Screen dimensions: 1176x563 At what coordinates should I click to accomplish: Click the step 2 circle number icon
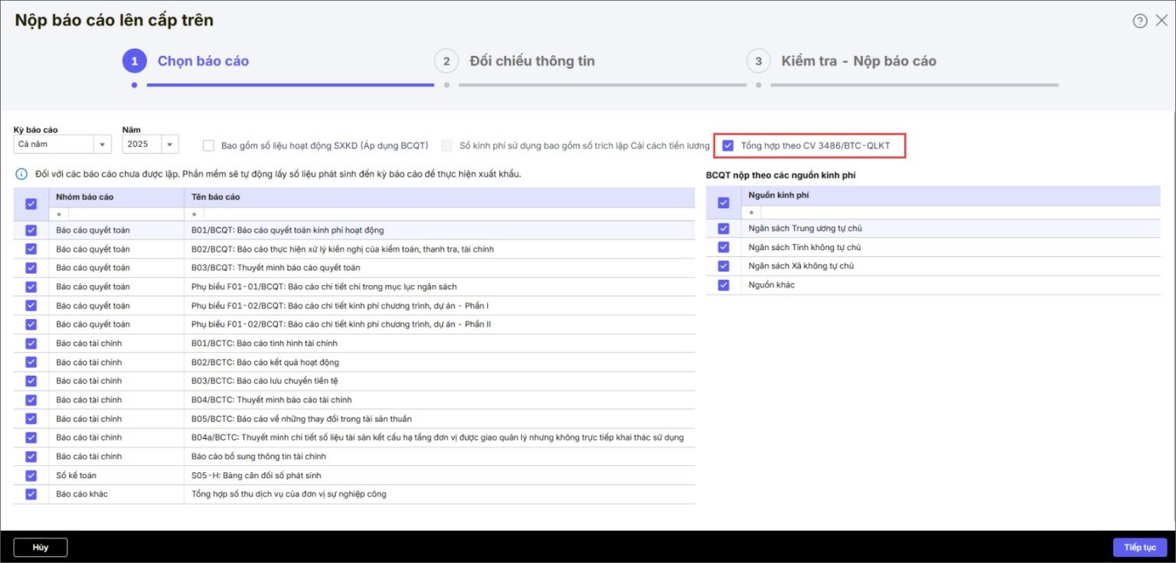pos(446,61)
